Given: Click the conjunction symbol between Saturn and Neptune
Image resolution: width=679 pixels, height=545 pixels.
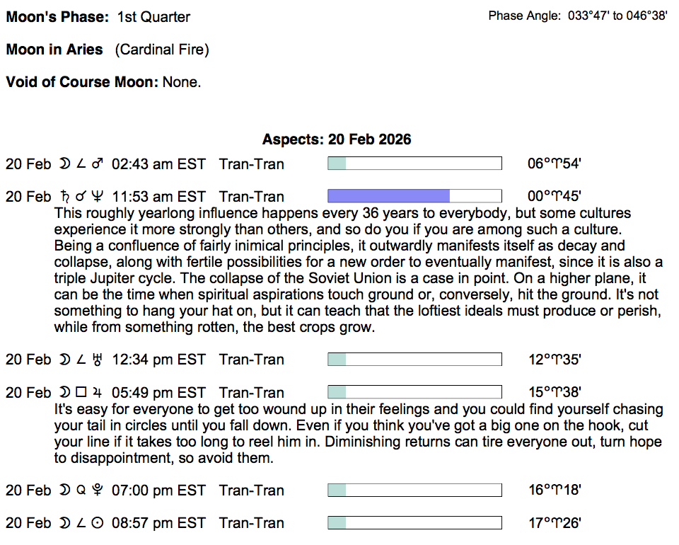Looking at the screenshot, I should [81, 197].
